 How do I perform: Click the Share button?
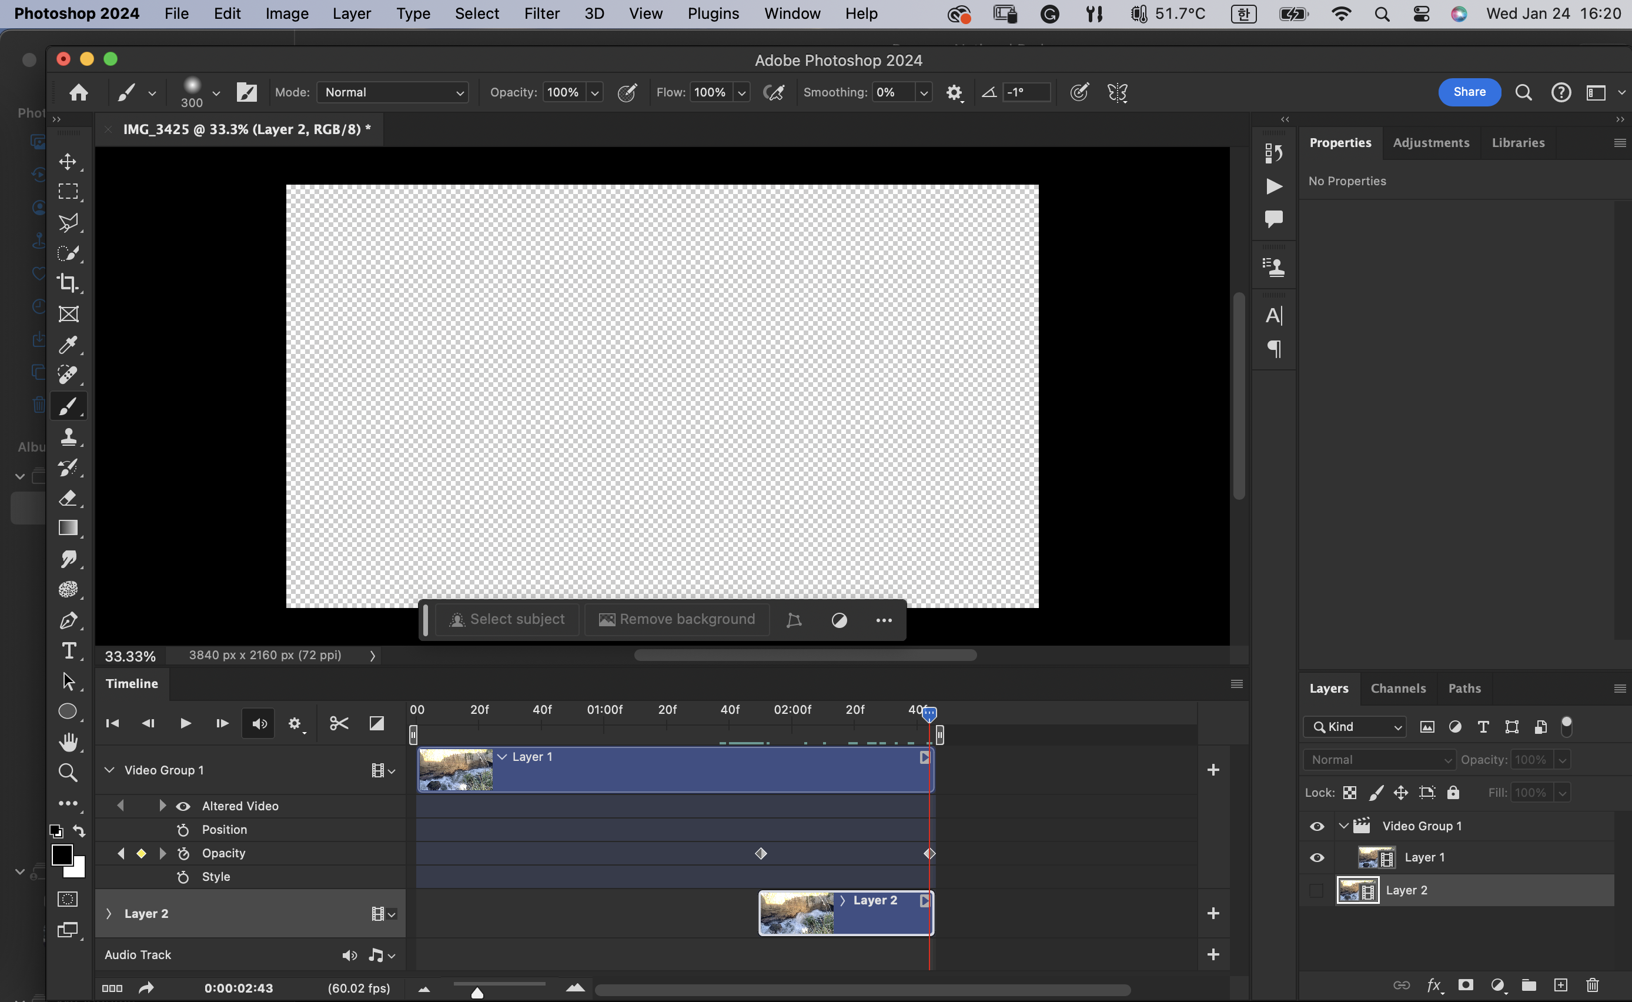1469,92
